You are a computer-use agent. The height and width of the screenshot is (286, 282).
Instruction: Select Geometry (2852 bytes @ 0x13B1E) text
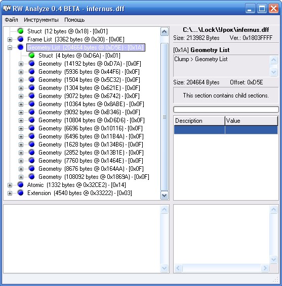click(x=91, y=153)
